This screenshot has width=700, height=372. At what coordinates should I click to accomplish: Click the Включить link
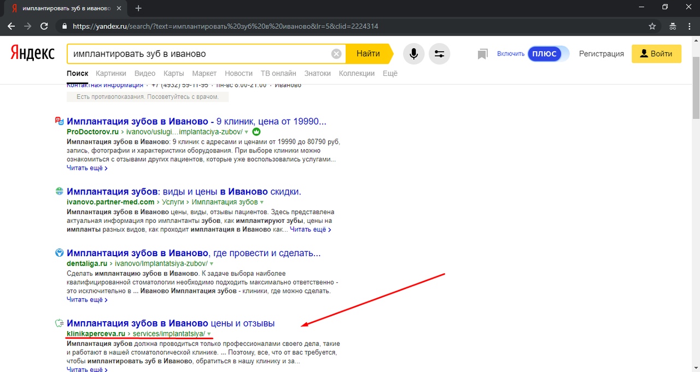click(511, 54)
